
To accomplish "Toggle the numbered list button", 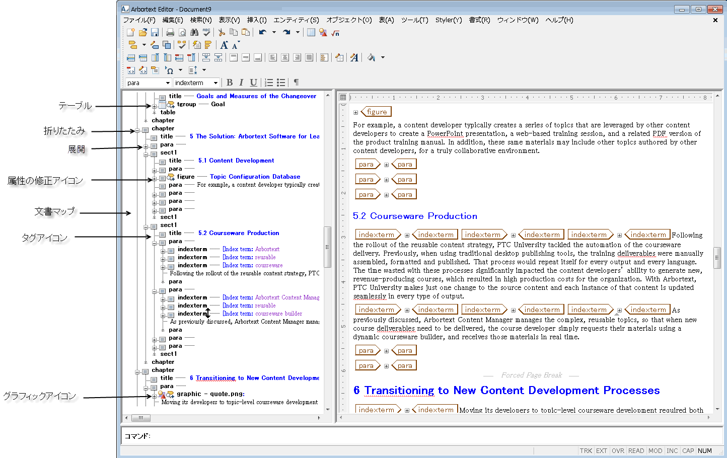I will (269, 83).
